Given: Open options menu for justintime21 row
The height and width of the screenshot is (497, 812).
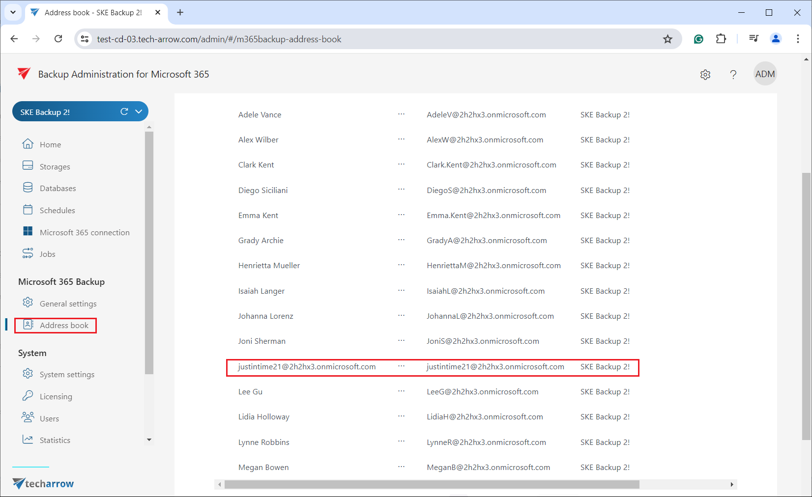Looking at the screenshot, I should click(401, 366).
